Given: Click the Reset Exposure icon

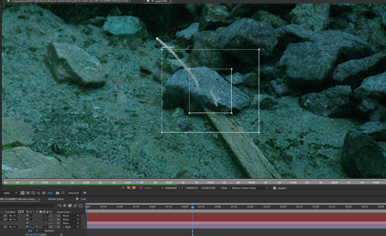Looking at the screenshot, I should (x=44, y=193).
